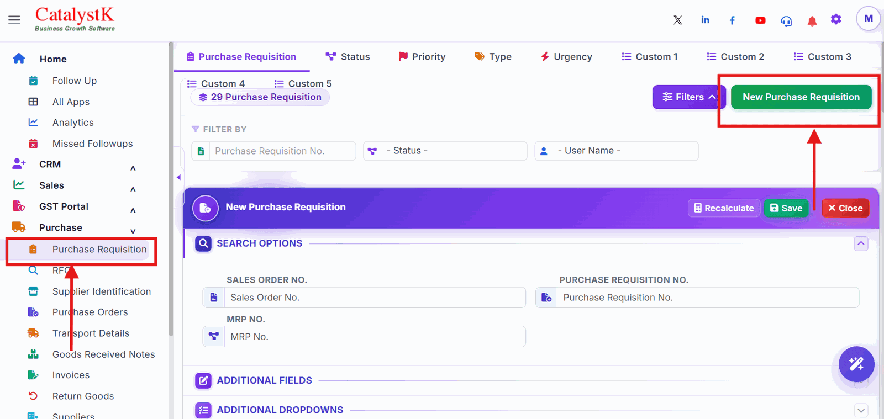
Task: Click the MRP No. input field
Action: [x=364, y=337]
